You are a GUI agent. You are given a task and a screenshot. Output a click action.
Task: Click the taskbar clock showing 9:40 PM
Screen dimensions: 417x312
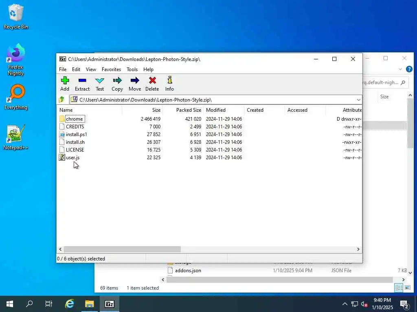pyautogui.click(x=382, y=304)
